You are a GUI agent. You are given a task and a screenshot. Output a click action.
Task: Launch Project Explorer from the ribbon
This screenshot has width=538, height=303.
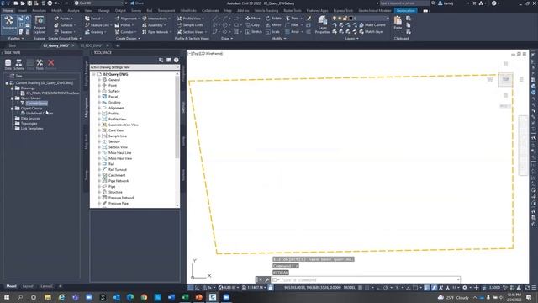40,24
